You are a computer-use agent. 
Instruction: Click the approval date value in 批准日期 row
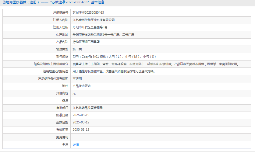point(81,115)
